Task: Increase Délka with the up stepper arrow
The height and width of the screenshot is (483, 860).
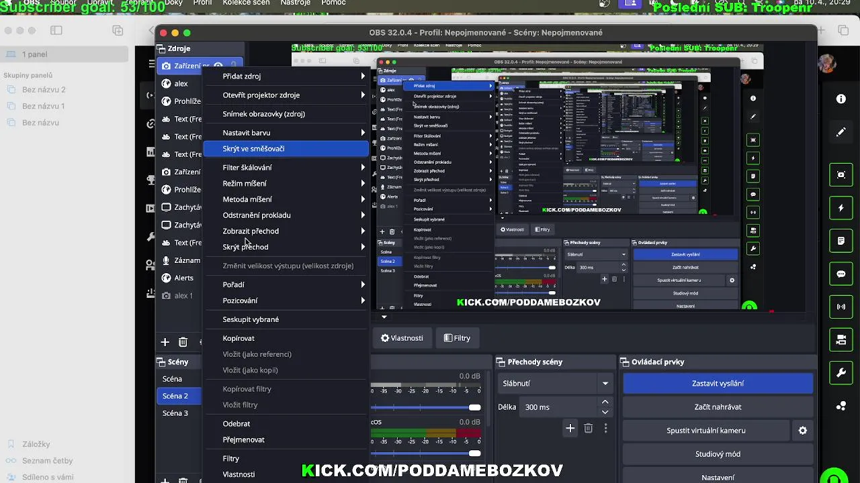Action: 605,402
